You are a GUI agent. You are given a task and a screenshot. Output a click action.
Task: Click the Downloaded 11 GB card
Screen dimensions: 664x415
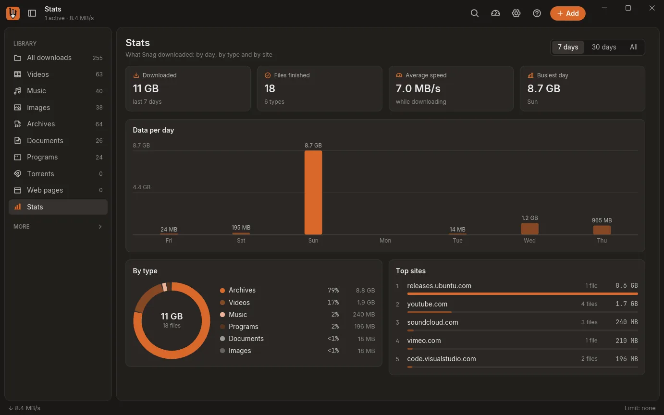(x=188, y=88)
